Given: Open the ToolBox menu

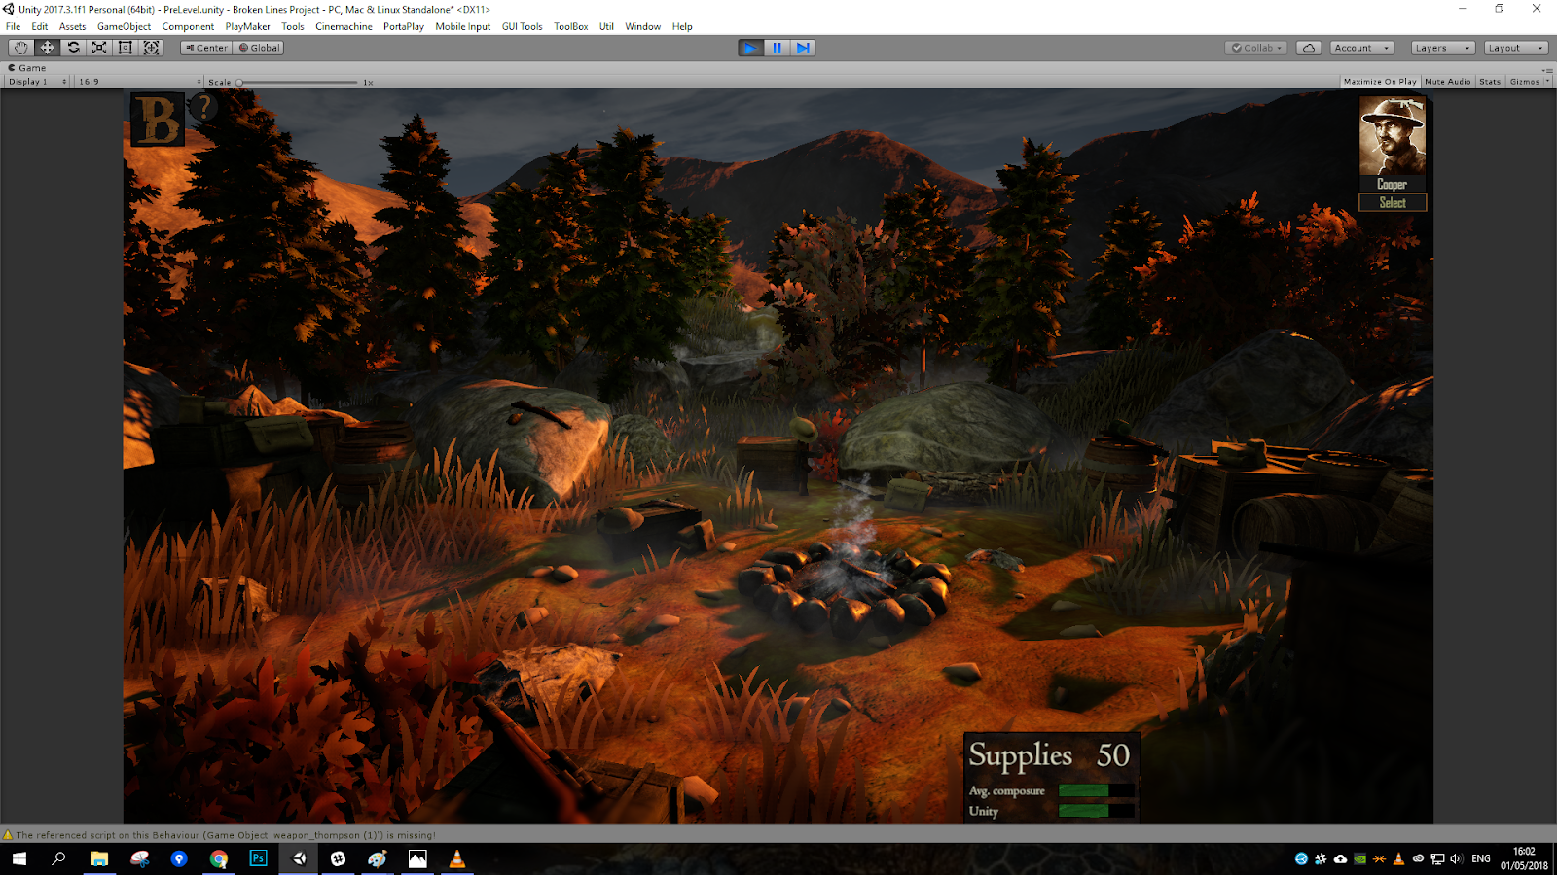Looking at the screenshot, I should (571, 26).
